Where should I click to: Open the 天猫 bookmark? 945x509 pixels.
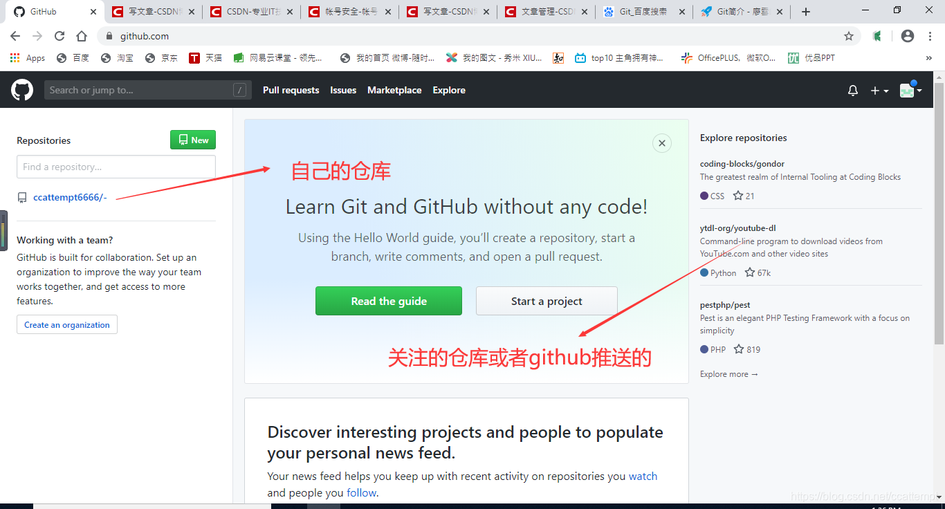pos(205,58)
